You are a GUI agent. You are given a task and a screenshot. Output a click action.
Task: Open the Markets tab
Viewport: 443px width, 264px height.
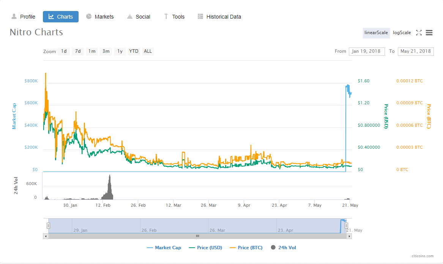(100, 16)
